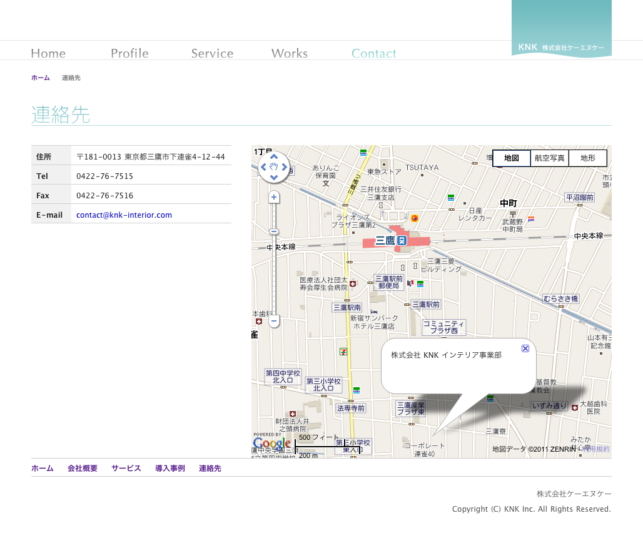This screenshot has height=538, width=643.
Task: Click the contact@knk-interior.com email link
Action: [124, 215]
